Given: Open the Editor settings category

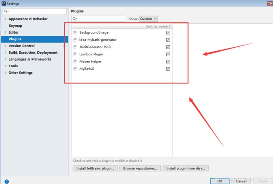Looking at the screenshot, I should 13,32.
